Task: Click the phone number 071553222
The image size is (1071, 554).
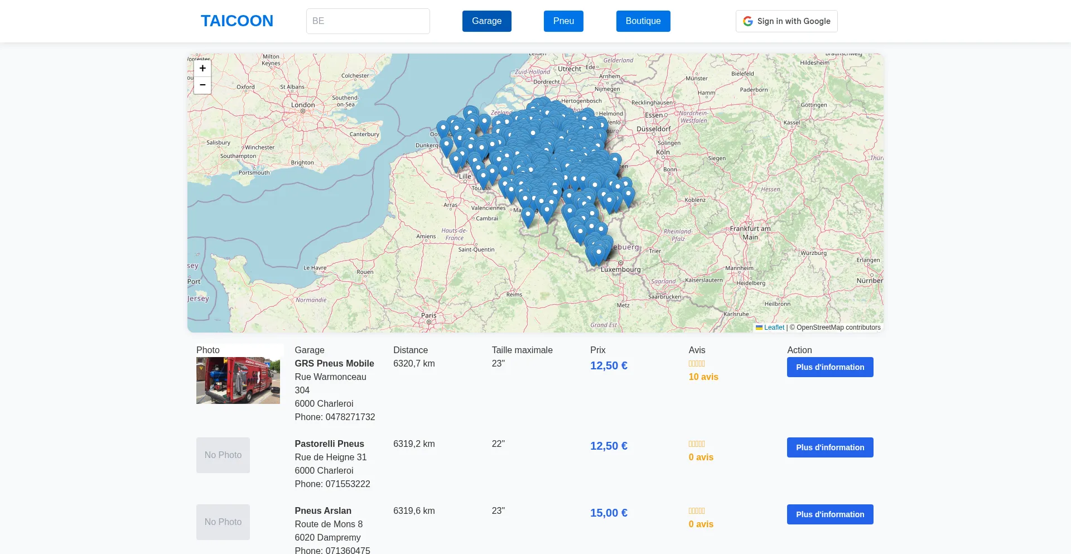Action: (x=348, y=484)
